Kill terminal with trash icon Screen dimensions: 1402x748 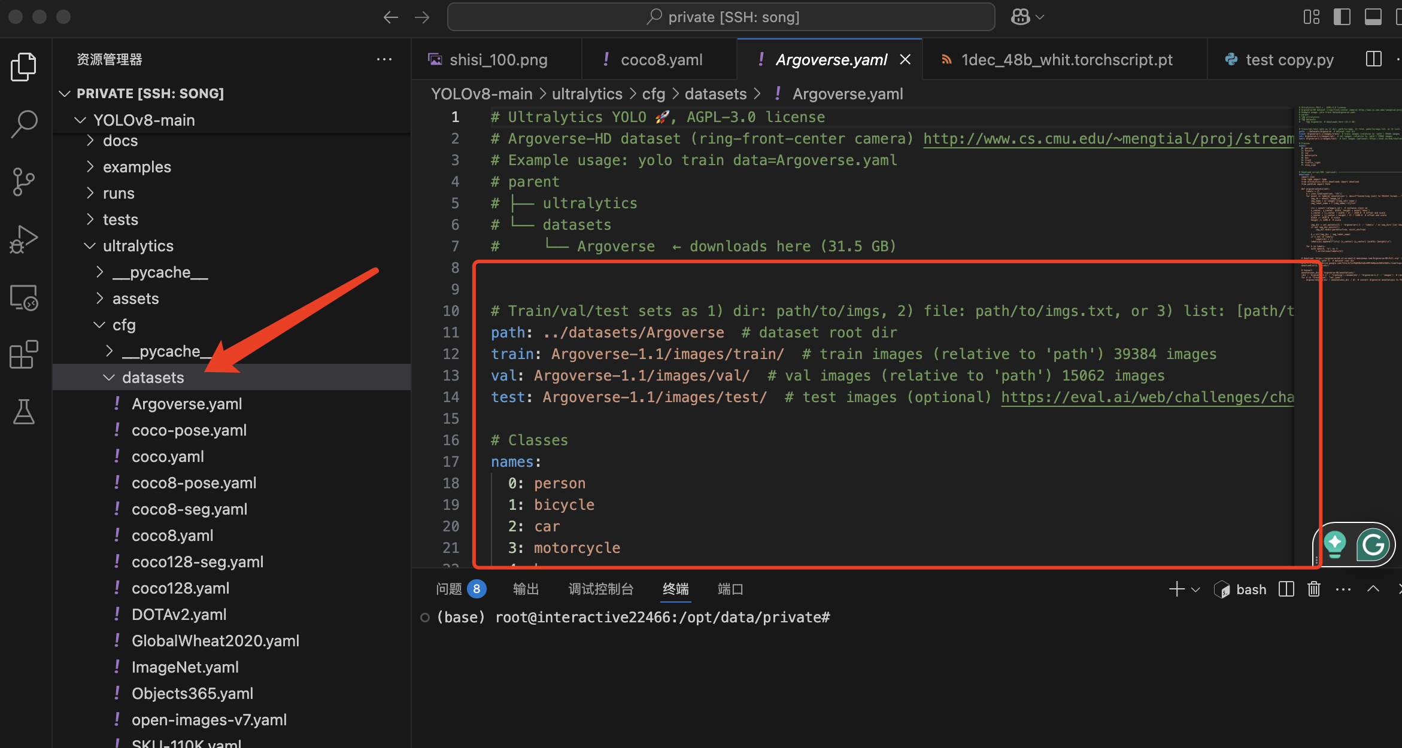tap(1314, 589)
